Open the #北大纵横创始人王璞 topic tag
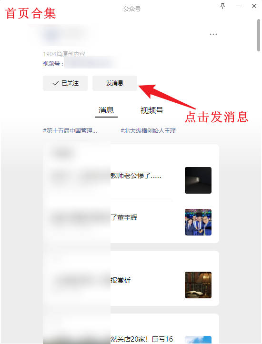262x344 pixels. point(148,131)
